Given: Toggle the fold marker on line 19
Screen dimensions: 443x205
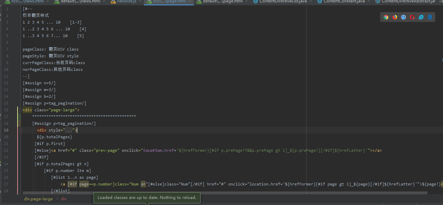Looking at the screenshot, I should (21, 130).
